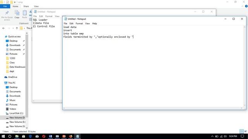This screenshot has width=248, height=139.
Task: Open Opera browser from taskbar
Action: [x=44, y=136]
